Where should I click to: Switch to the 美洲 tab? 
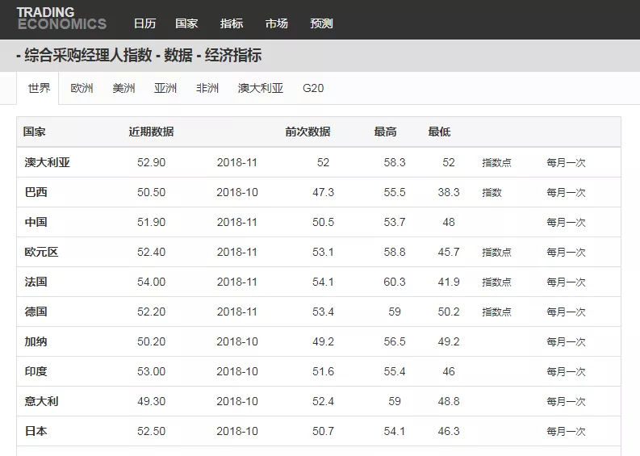[x=123, y=88]
